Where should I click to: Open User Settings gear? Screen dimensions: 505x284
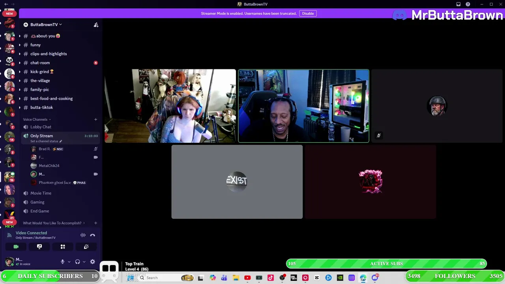(x=92, y=262)
